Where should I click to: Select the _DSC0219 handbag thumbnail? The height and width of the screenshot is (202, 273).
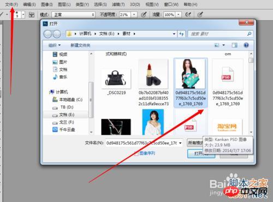[116, 78]
